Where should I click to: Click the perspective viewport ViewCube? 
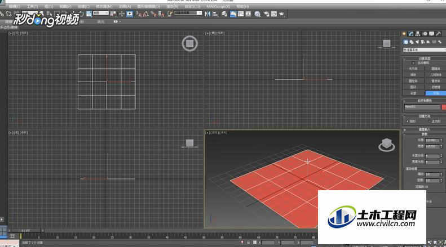click(x=387, y=145)
